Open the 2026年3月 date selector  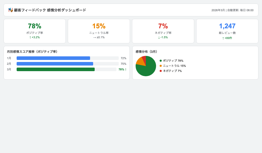[218, 10]
